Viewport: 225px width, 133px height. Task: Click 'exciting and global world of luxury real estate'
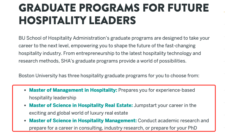tap(79, 113)
